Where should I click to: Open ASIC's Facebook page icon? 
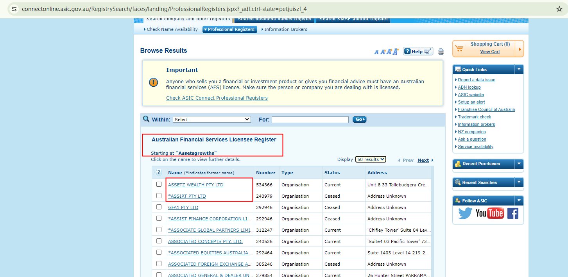[x=512, y=213]
